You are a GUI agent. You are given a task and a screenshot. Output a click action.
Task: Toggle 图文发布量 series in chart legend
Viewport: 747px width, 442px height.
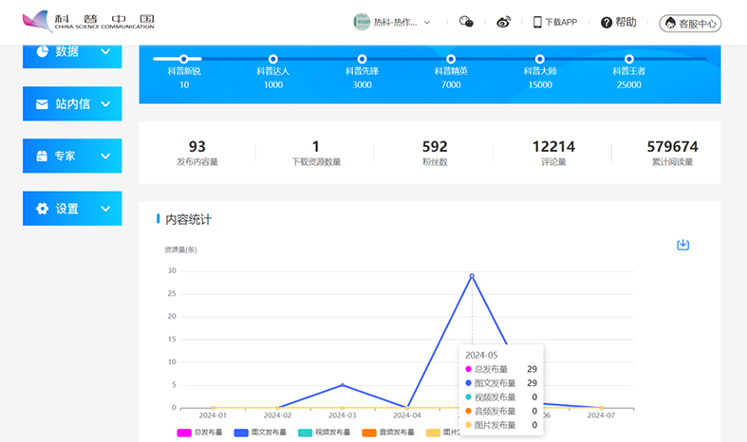click(x=258, y=433)
